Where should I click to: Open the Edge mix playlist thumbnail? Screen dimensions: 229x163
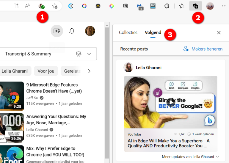coord(12,154)
